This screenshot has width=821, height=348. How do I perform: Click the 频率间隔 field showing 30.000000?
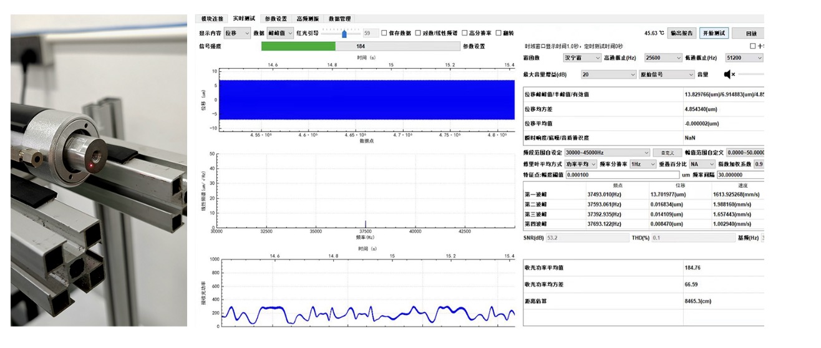pos(740,175)
